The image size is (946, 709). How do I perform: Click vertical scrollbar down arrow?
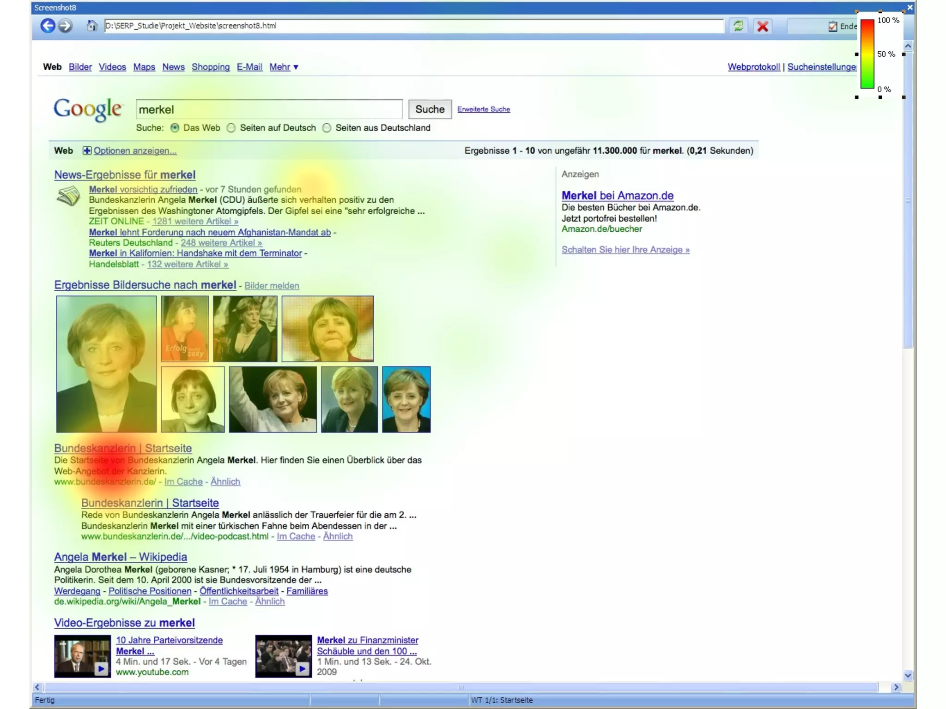(908, 675)
